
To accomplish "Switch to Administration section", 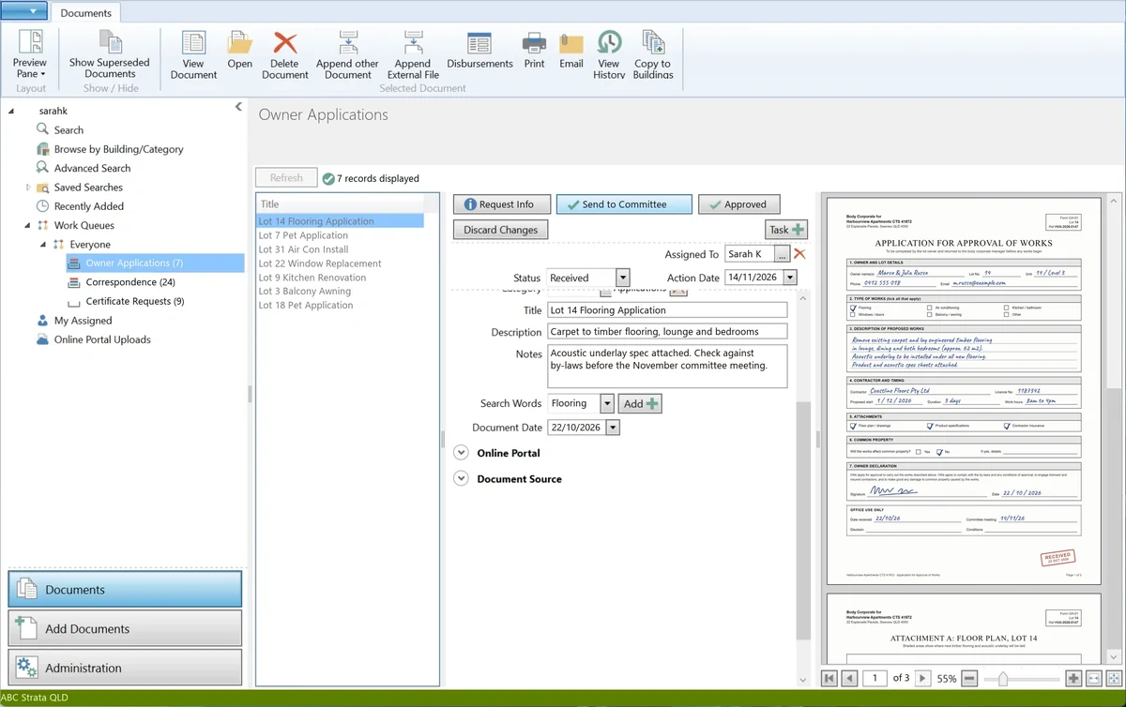I will click(x=125, y=668).
